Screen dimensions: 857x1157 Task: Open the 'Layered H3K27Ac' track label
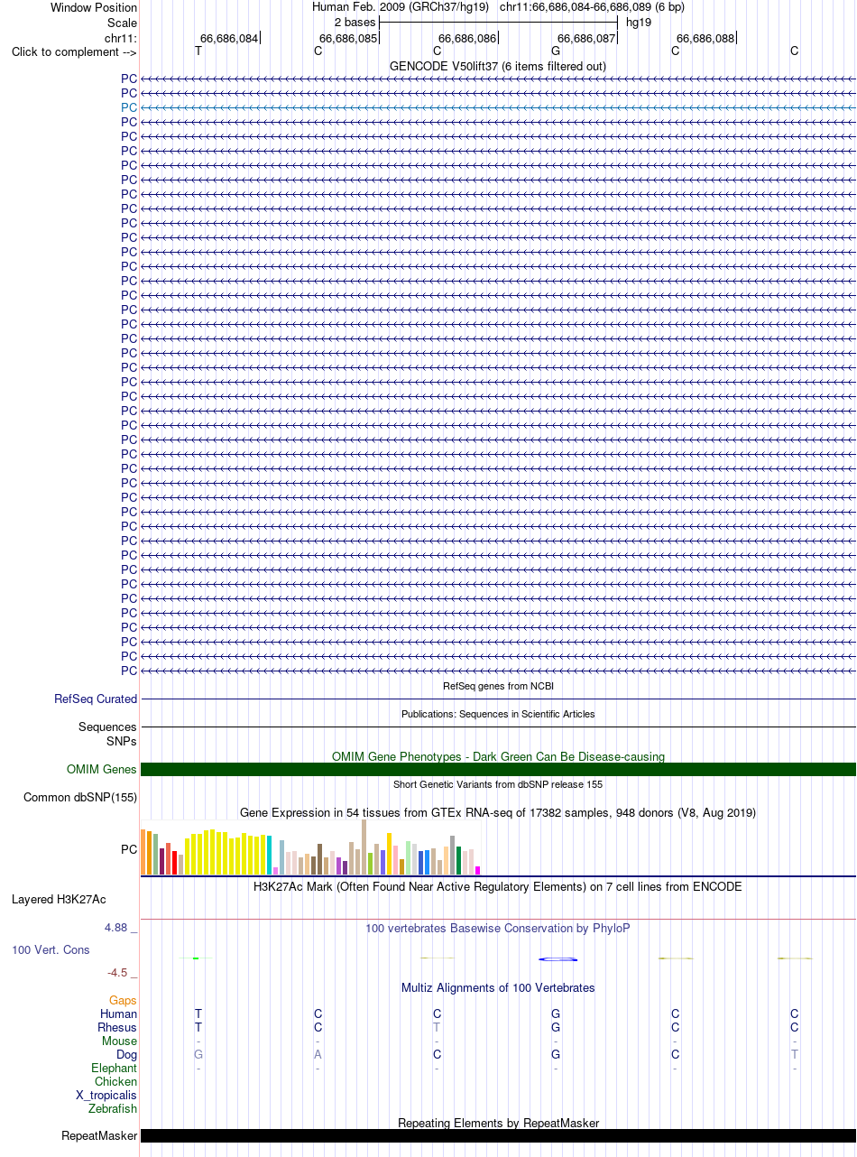59,900
